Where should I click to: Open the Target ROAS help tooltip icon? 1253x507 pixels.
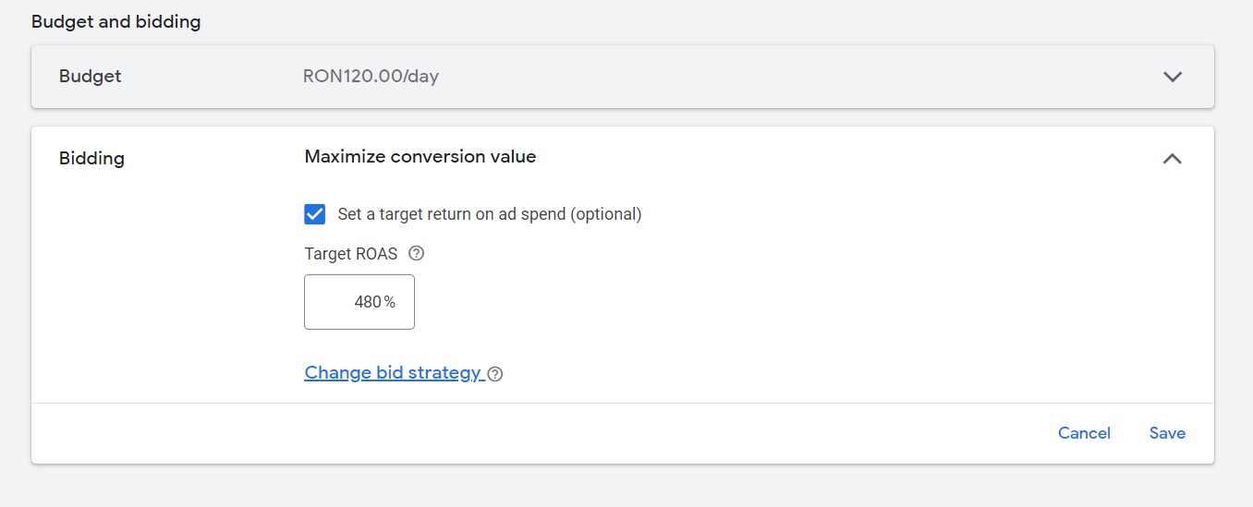click(x=416, y=253)
